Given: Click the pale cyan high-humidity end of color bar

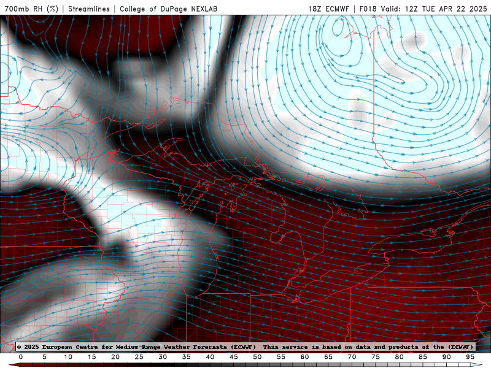Looking at the screenshot, I should pyautogui.click(x=475, y=365).
